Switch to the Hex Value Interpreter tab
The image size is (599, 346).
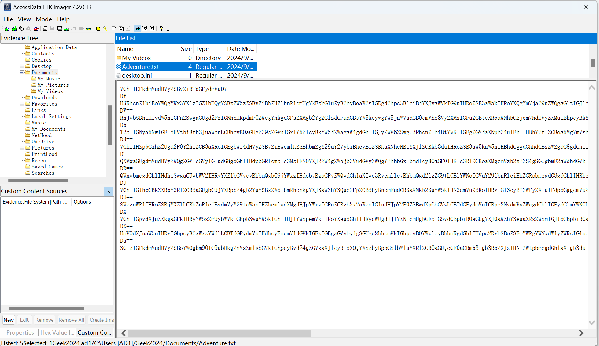tap(57, 332)
